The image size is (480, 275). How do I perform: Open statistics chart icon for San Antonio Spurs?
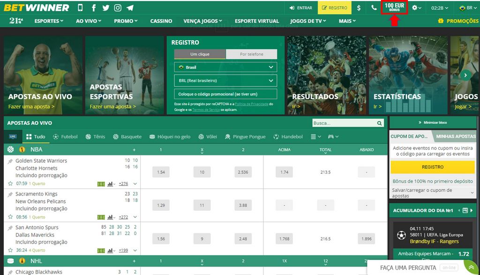pyautogui.click(x=110, y=251)
